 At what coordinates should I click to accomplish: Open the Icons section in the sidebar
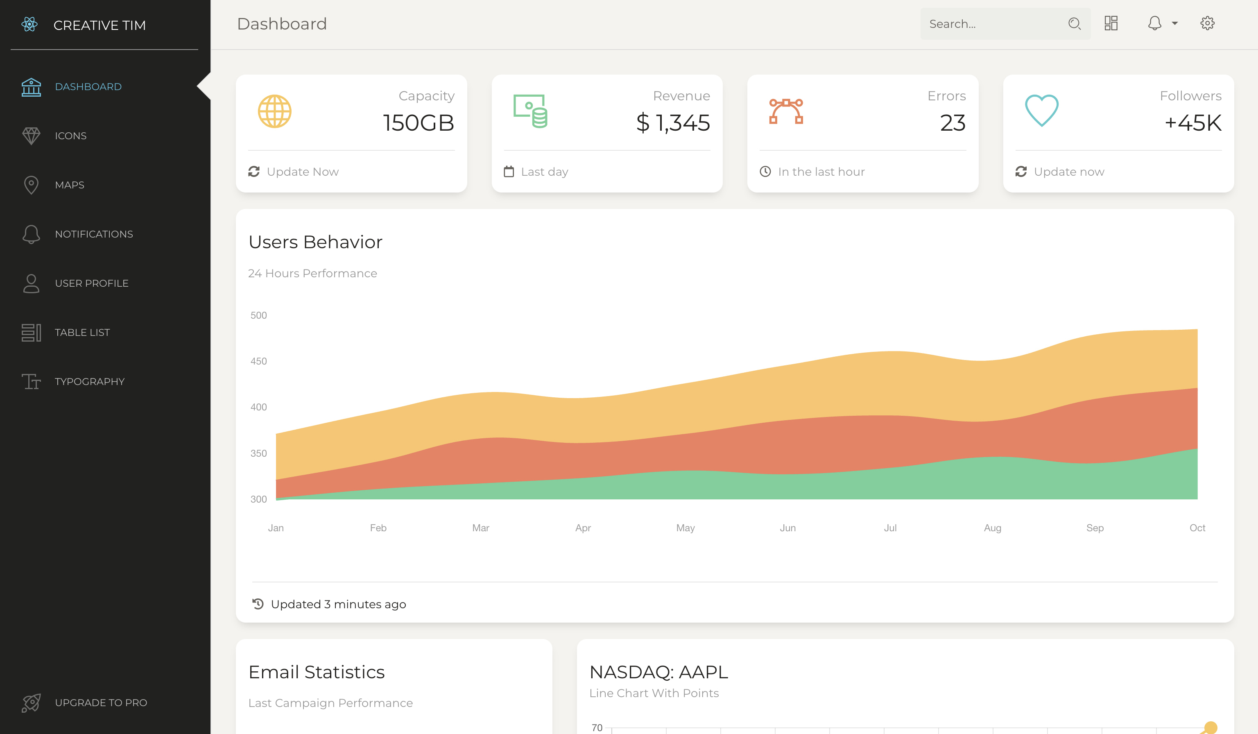(70, 135)
